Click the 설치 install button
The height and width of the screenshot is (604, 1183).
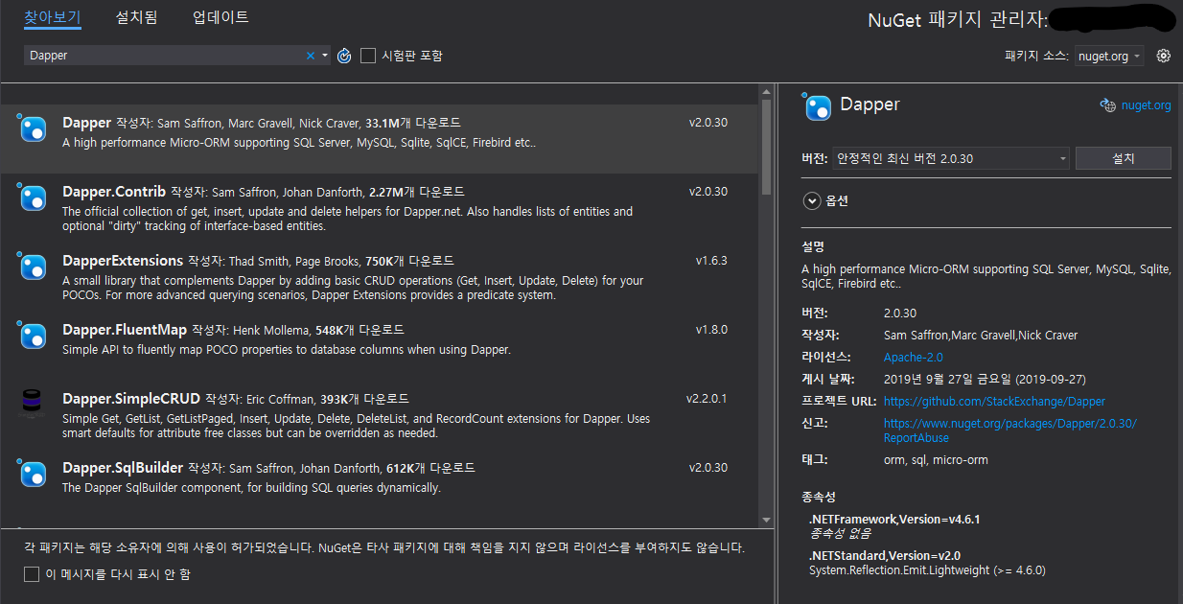(1124, 158)
